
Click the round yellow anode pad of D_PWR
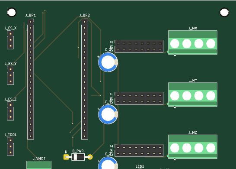tap(90, 157)
